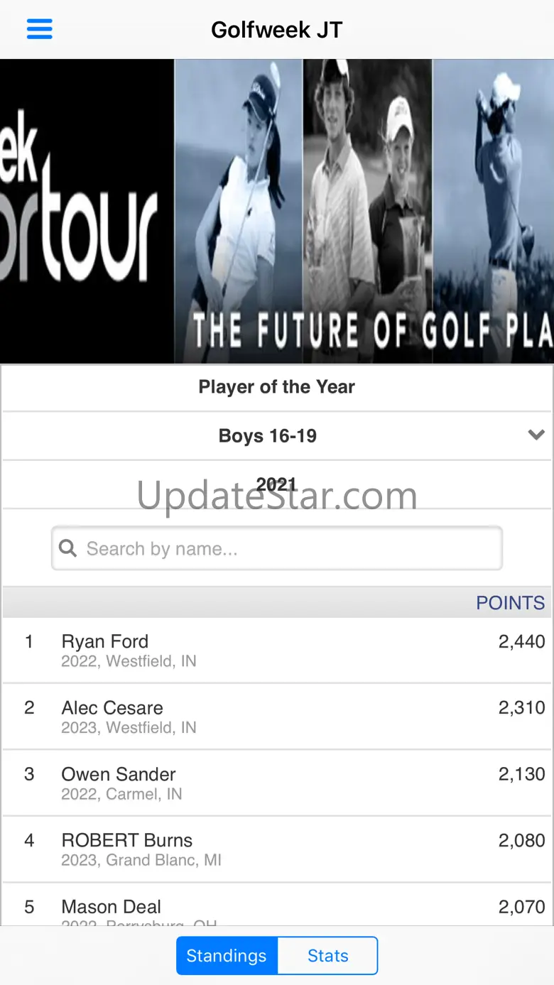Click the search magnifier icon
This screenshot has width=554, height=985.
click(x=68, y=548)
